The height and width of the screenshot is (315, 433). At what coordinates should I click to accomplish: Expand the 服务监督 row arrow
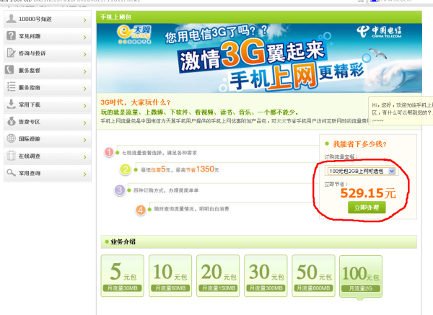click(84, 71)
